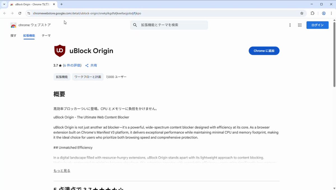Select the URL in the address bar
The image size is (336, 190).
87,13
